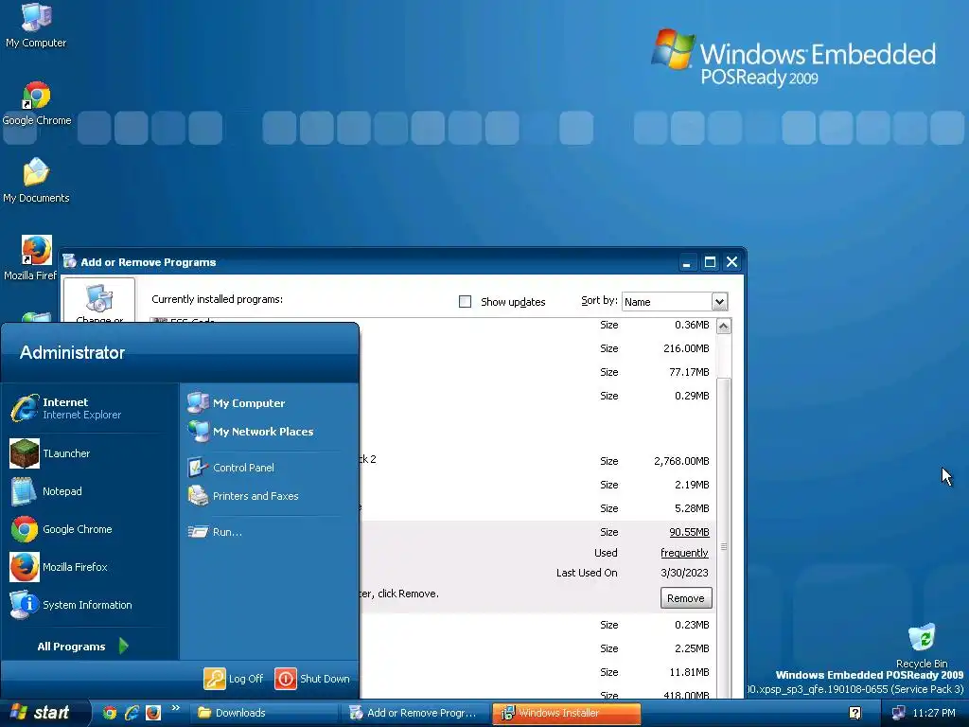Open the Sort by Name dropdown
Screen dimensions: 969x727
[675, 302]
